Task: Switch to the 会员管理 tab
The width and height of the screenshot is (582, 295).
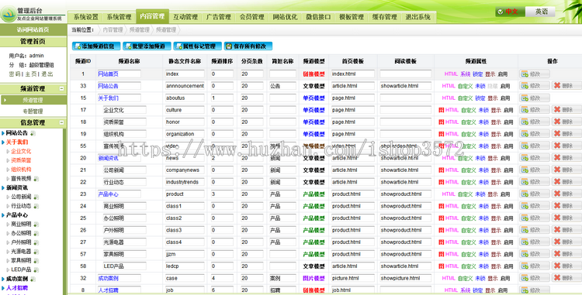Action: [251, 17]
